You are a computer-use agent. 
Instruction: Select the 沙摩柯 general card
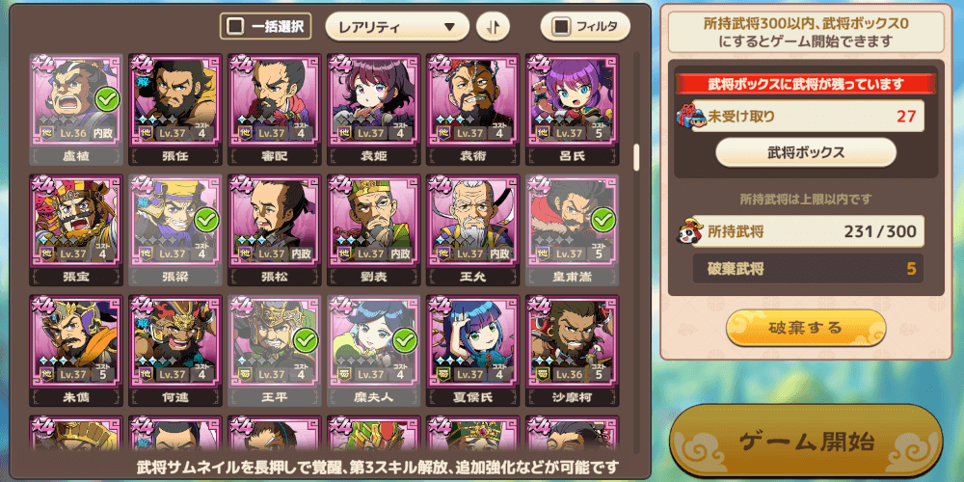click(x=573, y=351)
